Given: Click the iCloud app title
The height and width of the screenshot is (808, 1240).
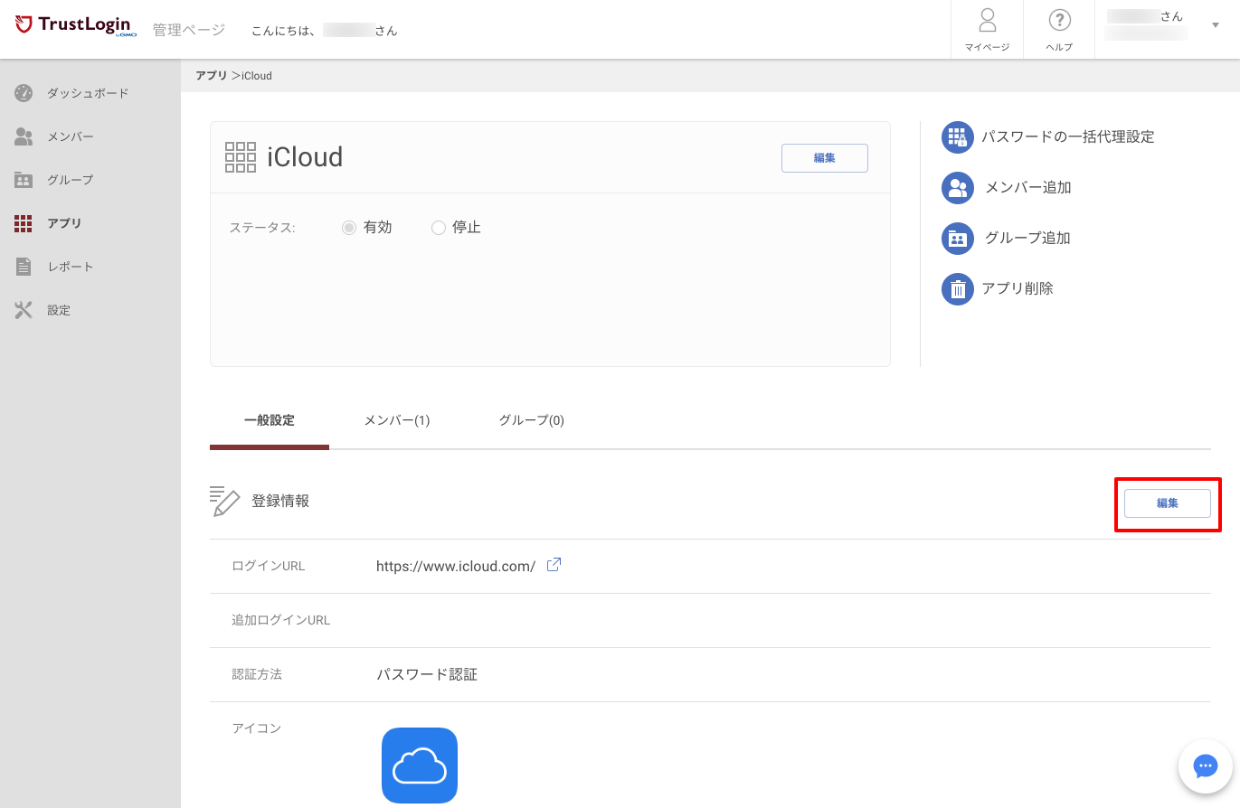Looking at the screenshot, I should tap(305, 157).
